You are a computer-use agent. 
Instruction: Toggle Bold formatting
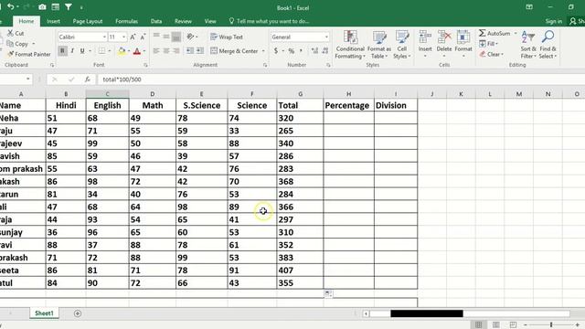click(x=62, y=51)
